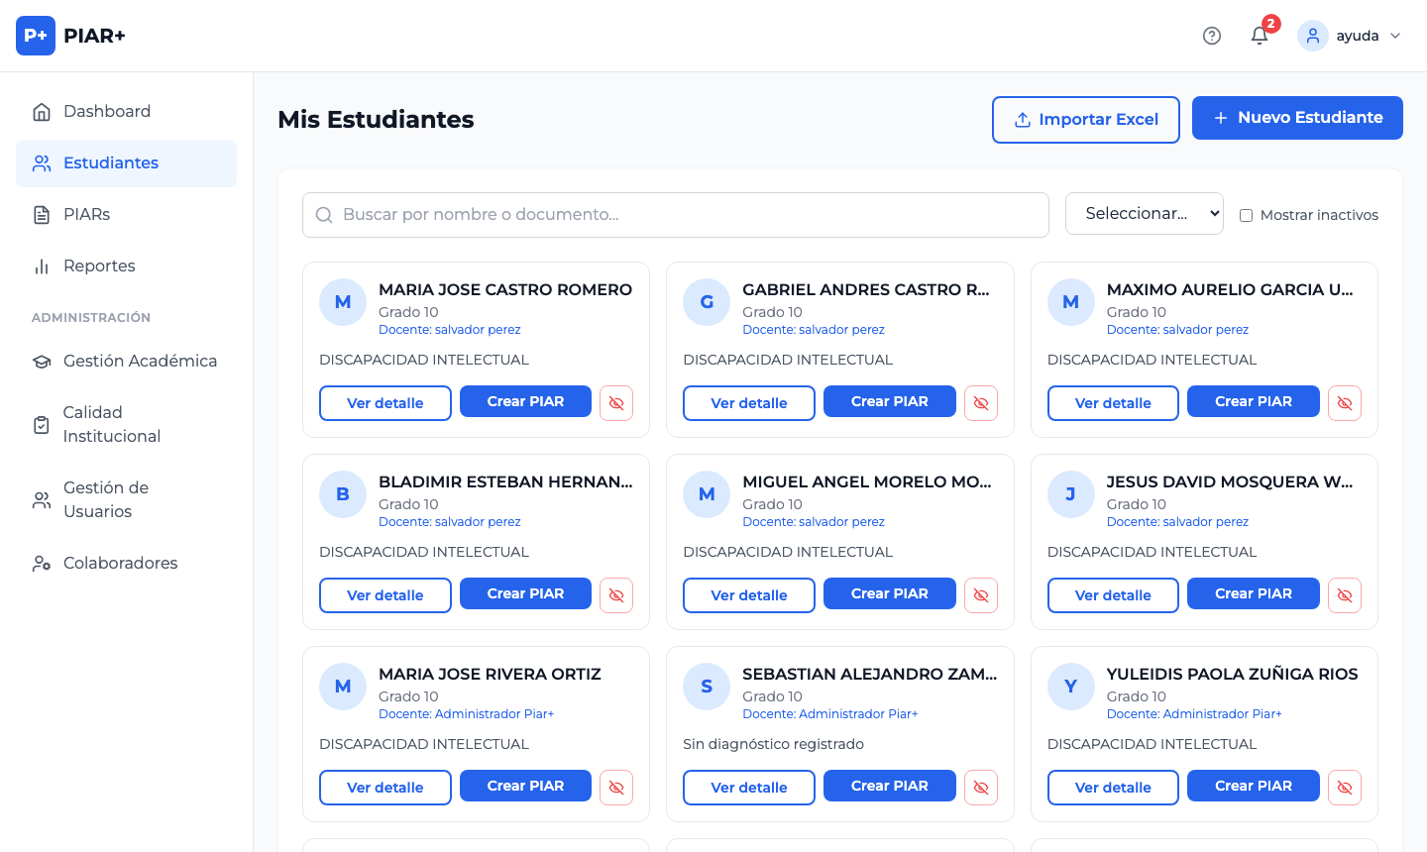The height and width of the screenshot is (852, 1427).
Task: Enable the Mostrar inactivos checkbox
Action: point(1247,215)
